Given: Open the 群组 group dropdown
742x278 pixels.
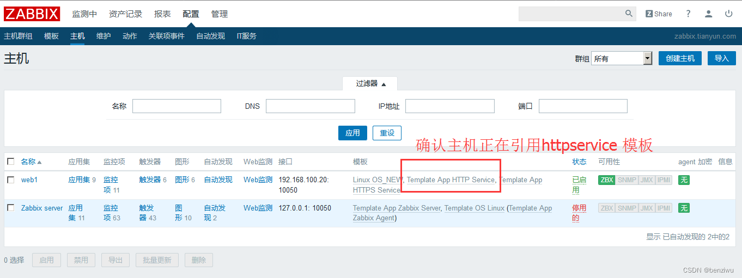Looking at the screenshot, I should (x=622, y=58).
